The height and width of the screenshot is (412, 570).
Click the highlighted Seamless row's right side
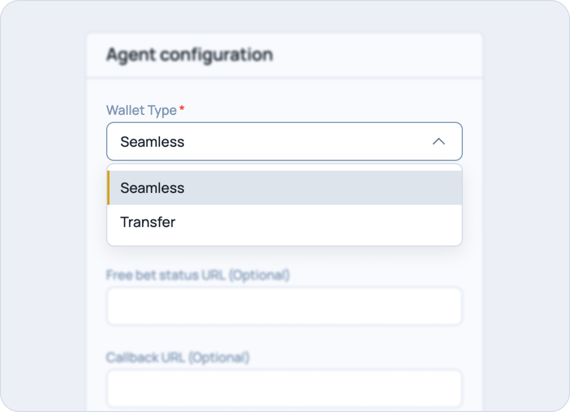[x=364, y=188]
